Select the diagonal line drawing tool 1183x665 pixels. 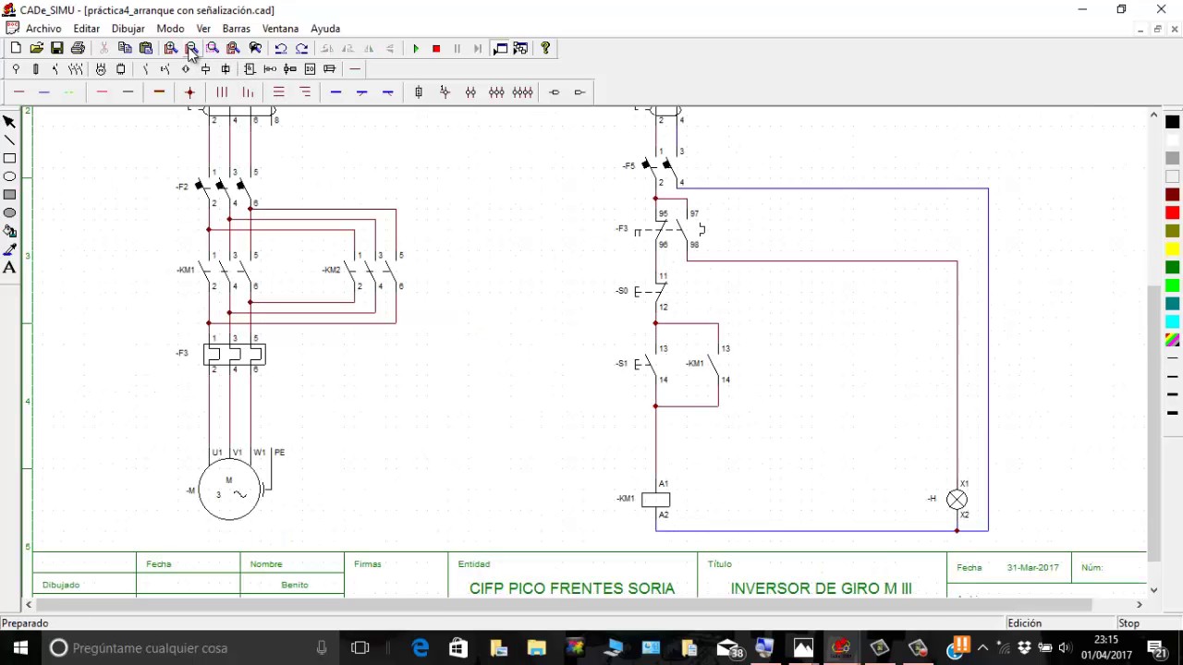tap(9, 140)
